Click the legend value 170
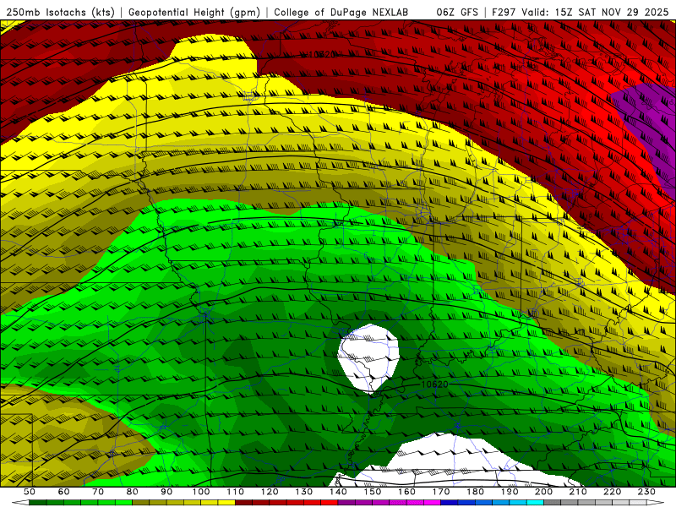Image resolution: width=676 pixels, height=507 pixels. point(441,492)
